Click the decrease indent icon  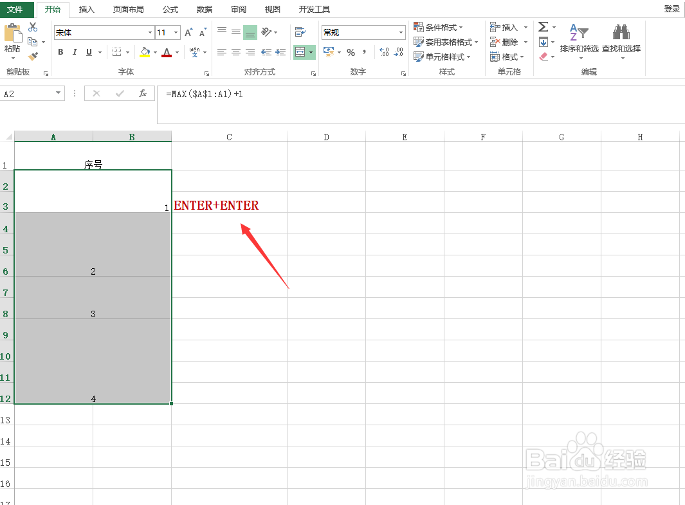point(266,52)
